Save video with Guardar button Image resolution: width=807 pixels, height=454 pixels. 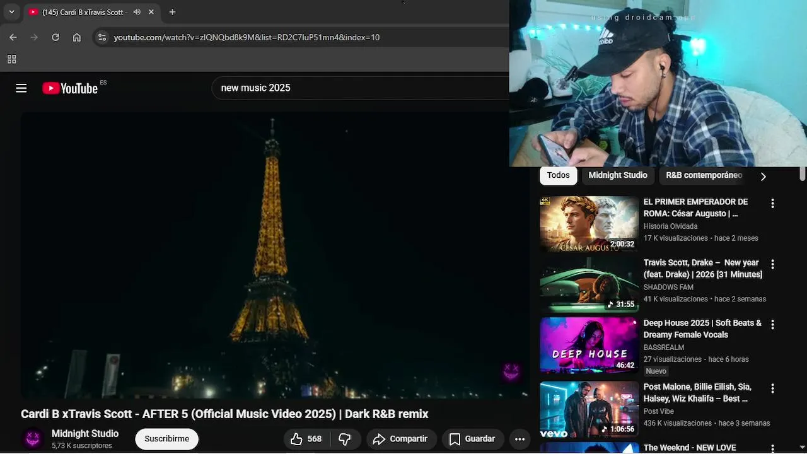click(x=472, y=439)
